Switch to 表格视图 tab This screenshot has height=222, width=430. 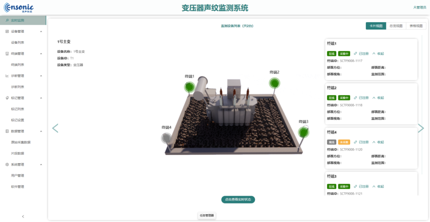point(416,26)
